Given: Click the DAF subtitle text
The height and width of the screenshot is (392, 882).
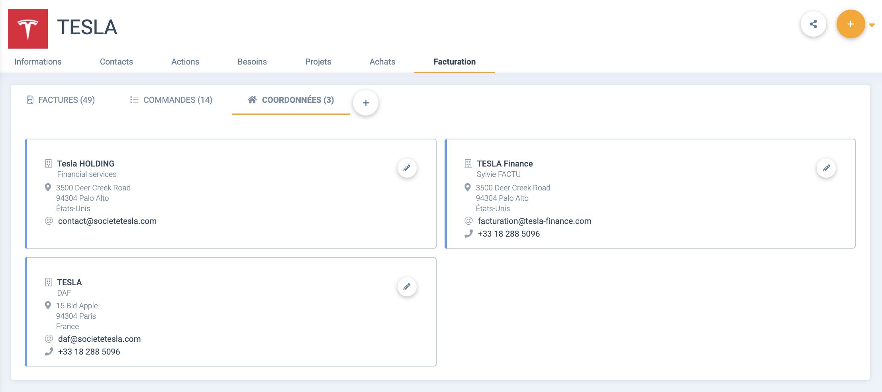Looking at the screenshot, I should pos(64,293).
